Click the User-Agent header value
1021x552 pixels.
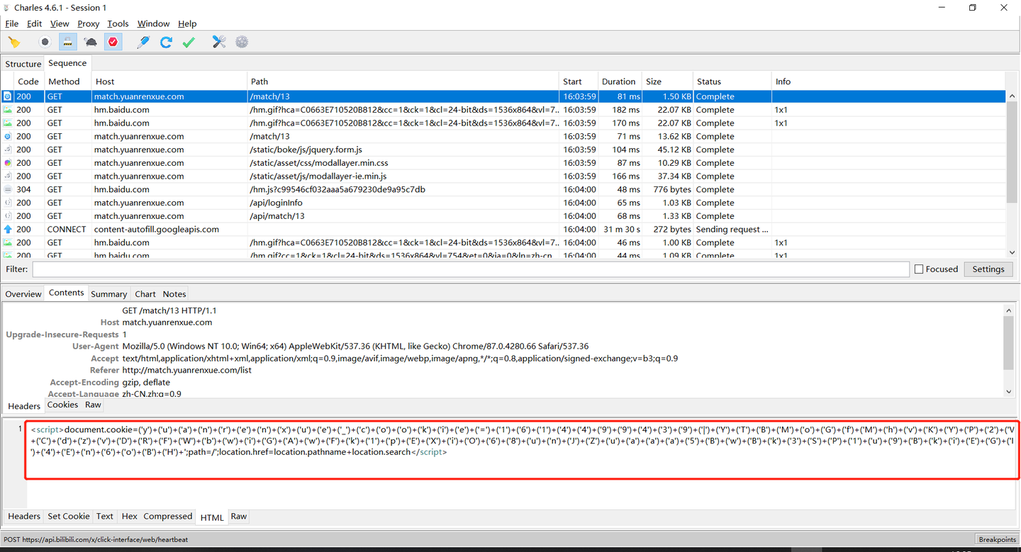click(x=355, y=347)
